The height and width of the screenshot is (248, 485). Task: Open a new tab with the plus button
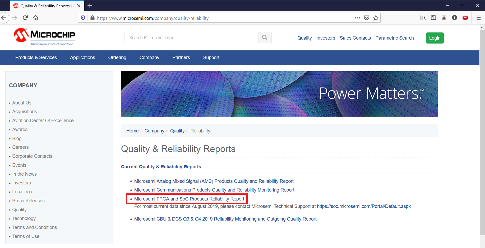coord(90,6)
